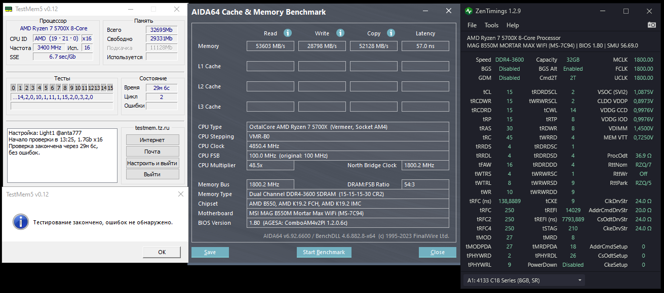Expand the A1 memory module dropdown
The height and width of the screenshot is (293, 664).
pos(579,280)
